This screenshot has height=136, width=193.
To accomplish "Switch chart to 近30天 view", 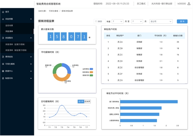I will tap(87, 101).
